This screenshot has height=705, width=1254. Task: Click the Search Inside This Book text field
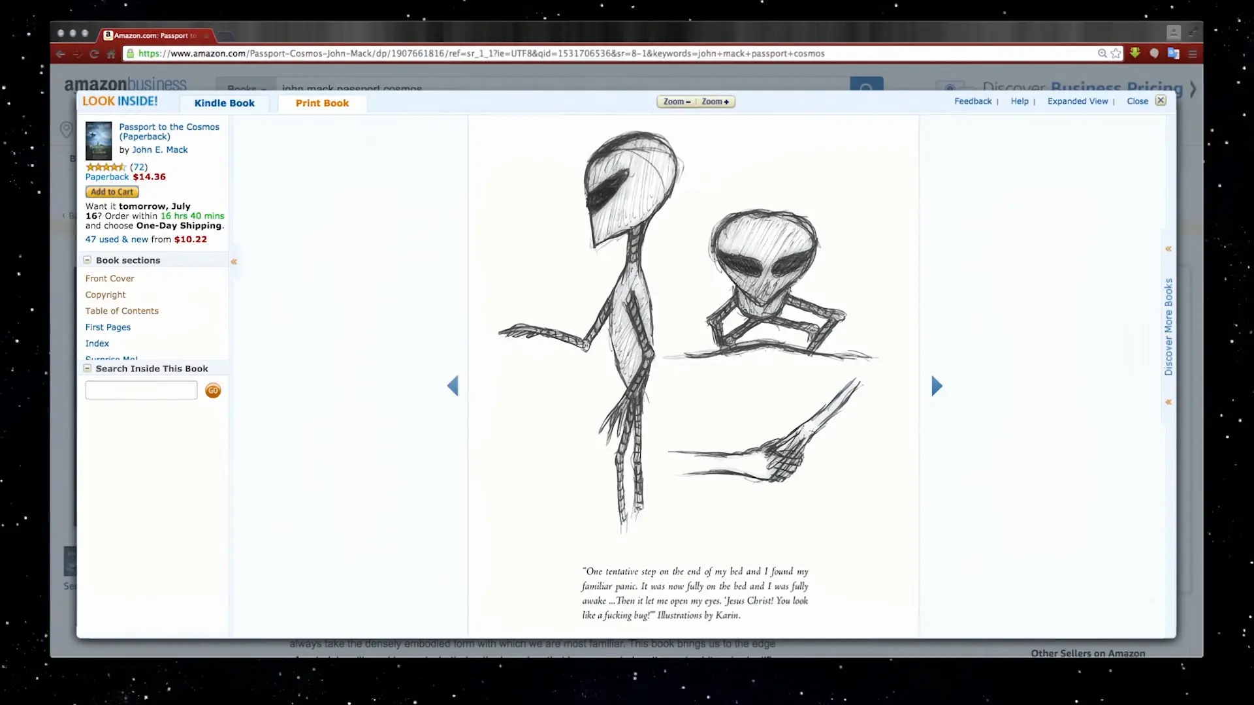coord(141,390)
